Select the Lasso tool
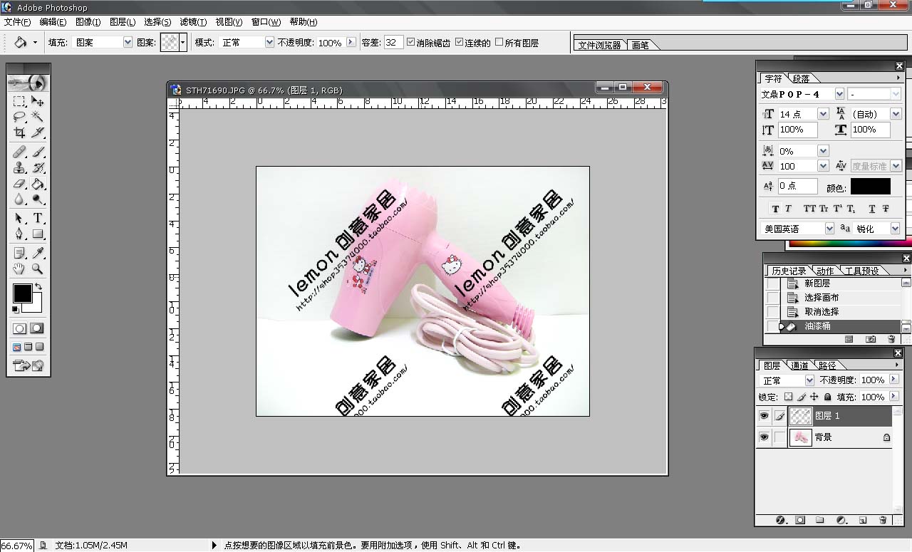 [19, 117]
